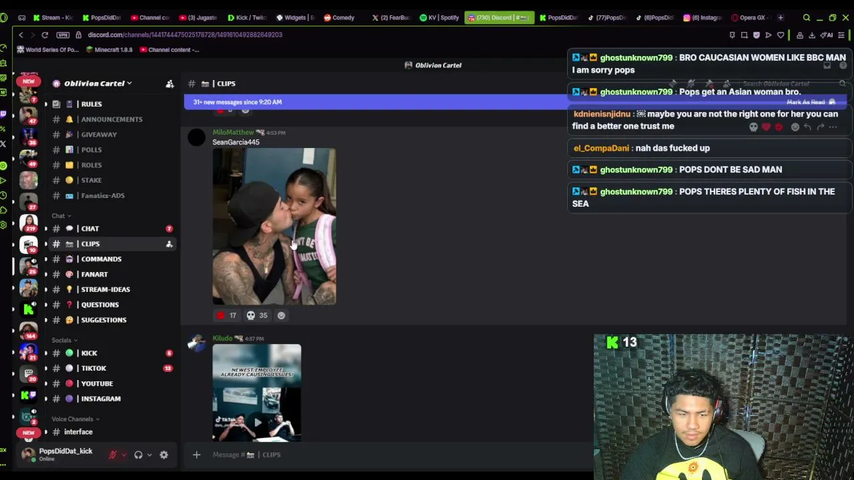
Task: Search open tabs with magnifier icon
Action: [806, 18]
